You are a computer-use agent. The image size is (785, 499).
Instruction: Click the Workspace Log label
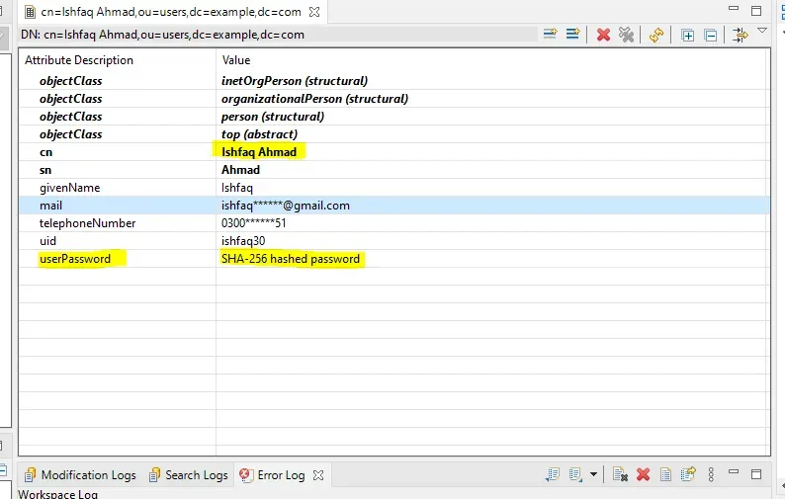pyautogui.click(x=58, y=494)
